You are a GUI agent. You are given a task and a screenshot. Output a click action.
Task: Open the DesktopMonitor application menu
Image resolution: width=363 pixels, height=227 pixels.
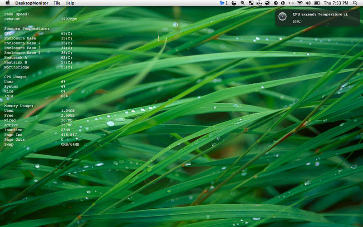[x=32, y=3]
